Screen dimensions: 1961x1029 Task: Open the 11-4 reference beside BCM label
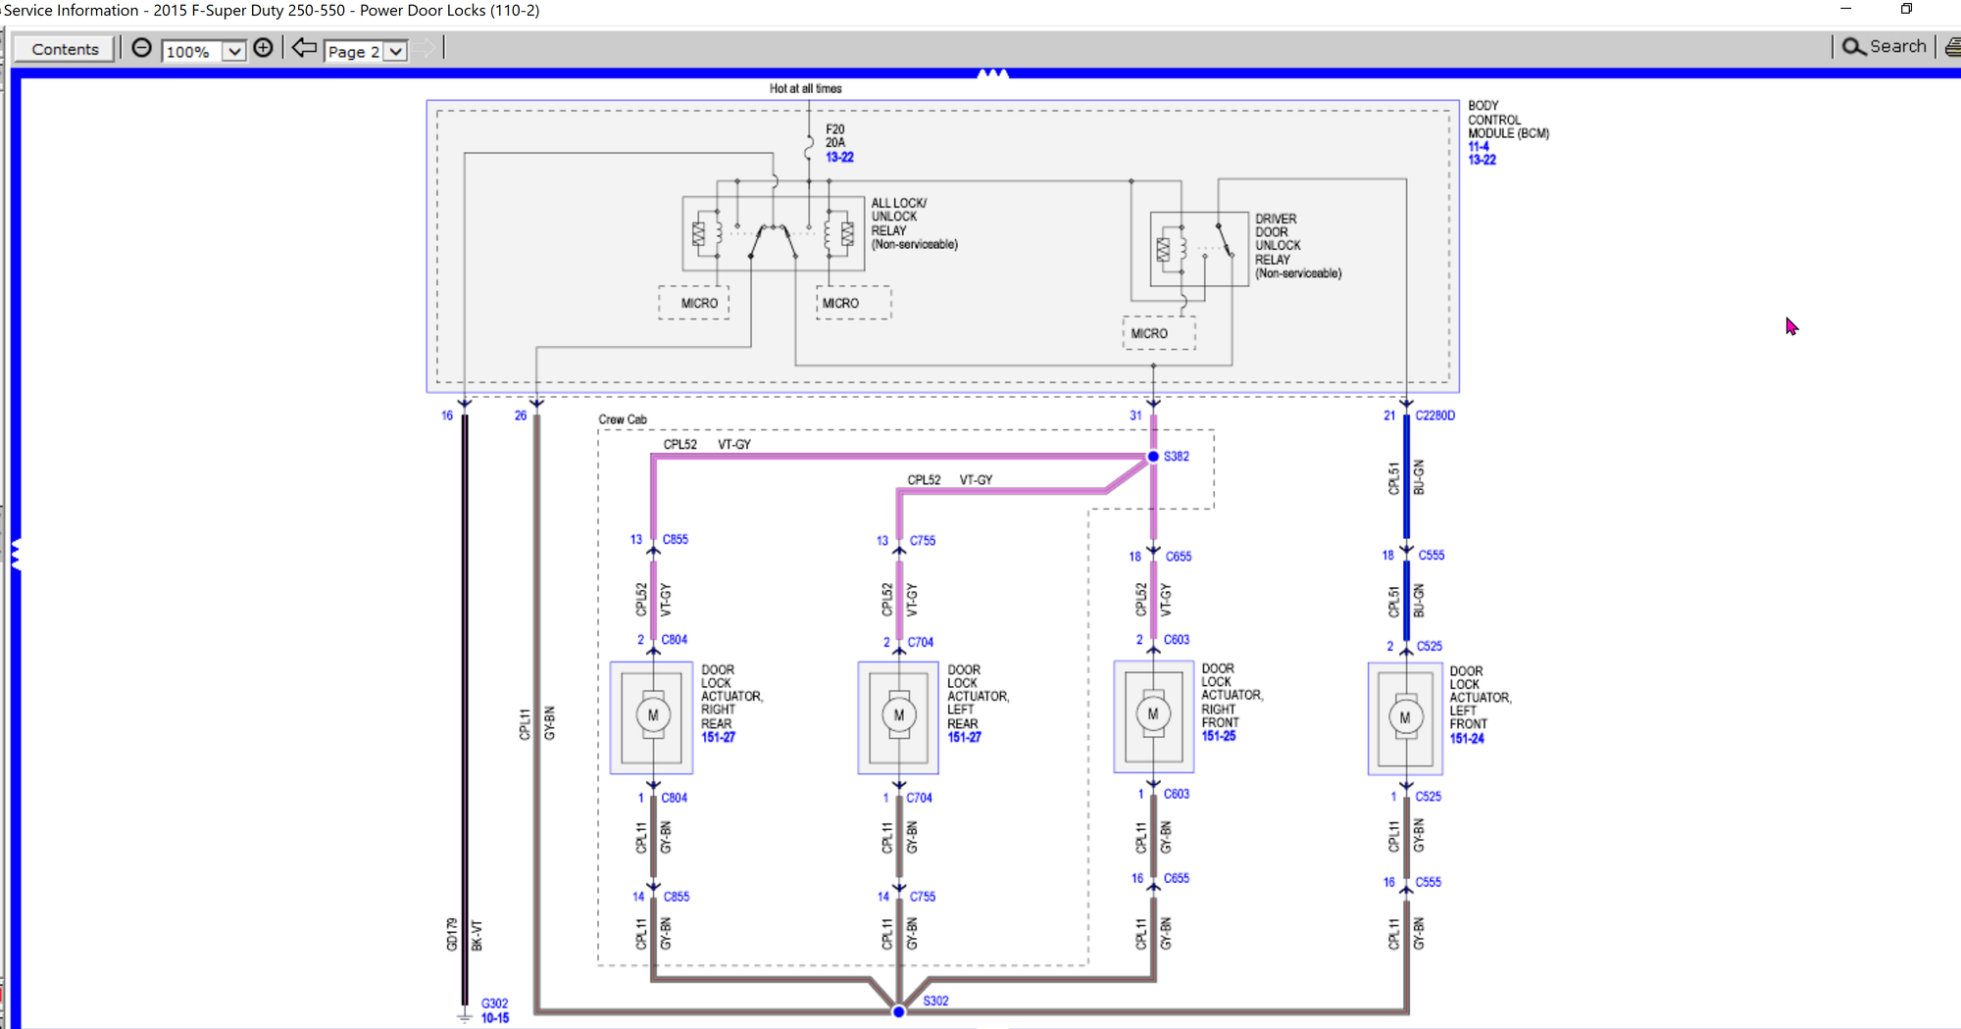(x=1478, y=147)
